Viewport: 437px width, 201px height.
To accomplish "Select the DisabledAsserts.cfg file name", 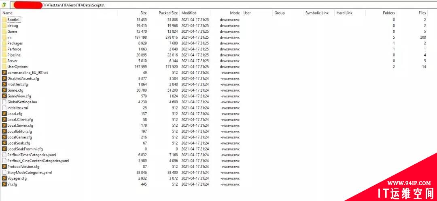I will click(23, 78).
